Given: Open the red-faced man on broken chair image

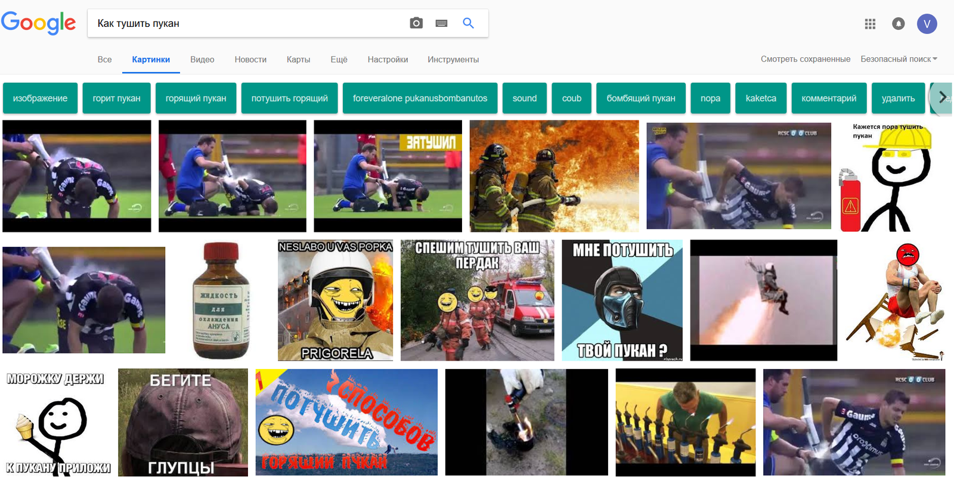Looking at the screenshot, I should 896,300.
